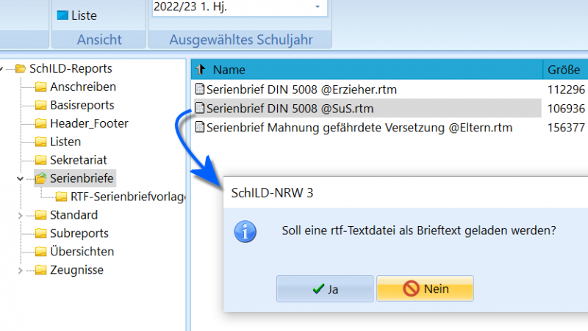Click size value 106936

[x=566, y=109]
